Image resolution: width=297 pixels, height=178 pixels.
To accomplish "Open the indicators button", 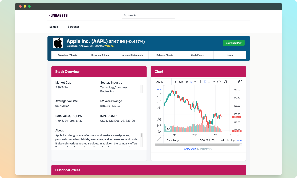I will click(210, 82).
